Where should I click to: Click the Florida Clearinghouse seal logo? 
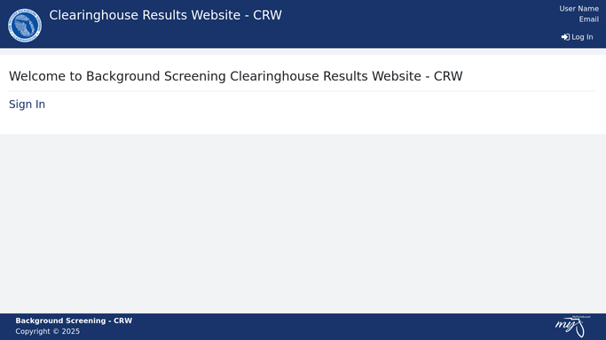[25, 26]
